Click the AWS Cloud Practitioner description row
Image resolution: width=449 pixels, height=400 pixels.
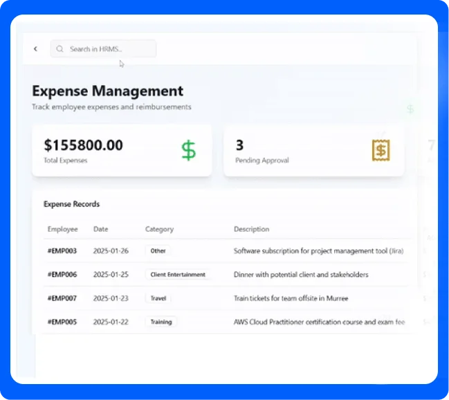coord(319,322)
